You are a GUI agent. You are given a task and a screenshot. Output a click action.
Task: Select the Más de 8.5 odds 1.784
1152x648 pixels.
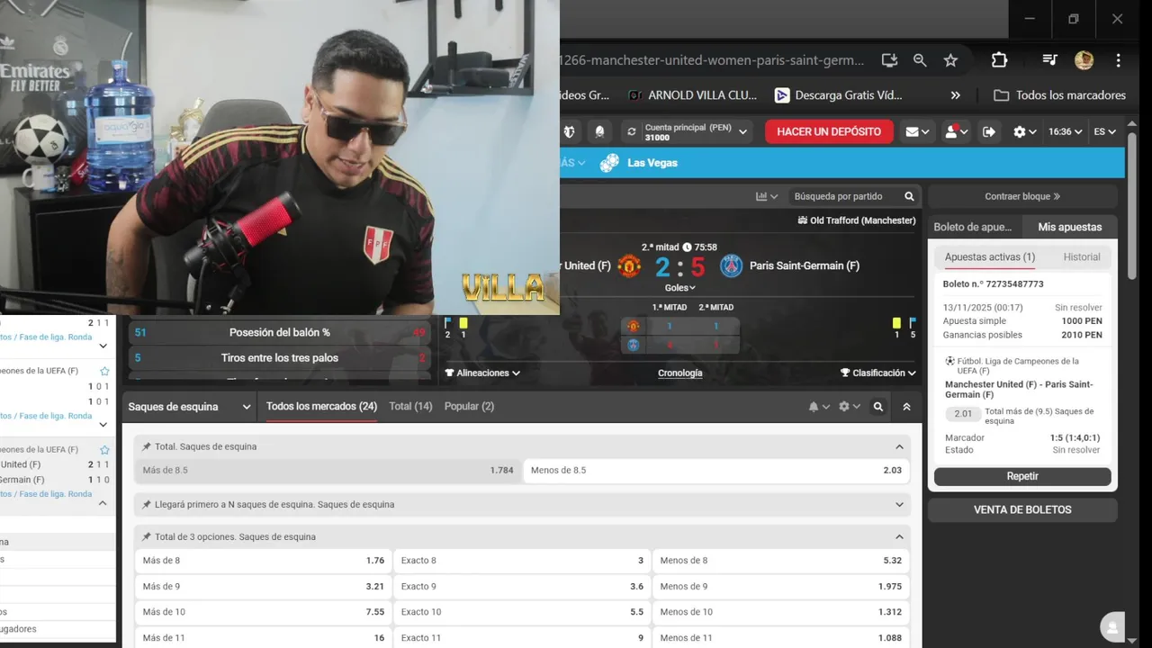(x=328, y=471)
